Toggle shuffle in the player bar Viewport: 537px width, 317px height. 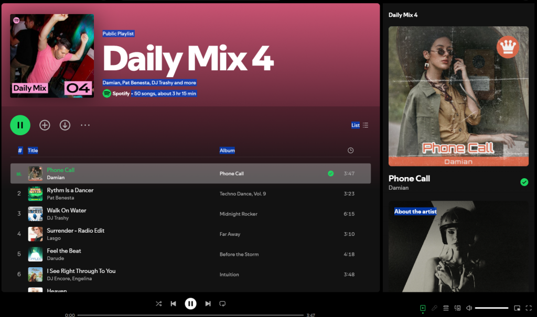(158, 304)
